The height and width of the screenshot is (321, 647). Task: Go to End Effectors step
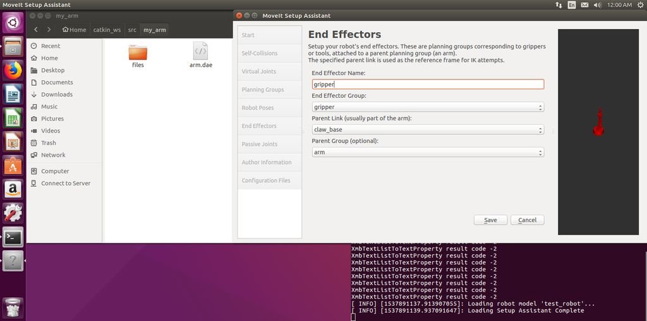(269, 125)
